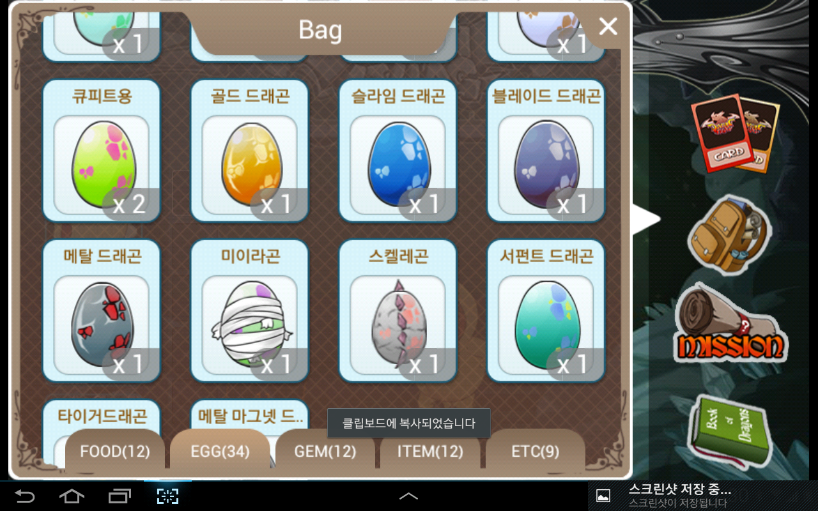Open the Mission scroll icon
Image resolution: width=818 pixels, height=511 pixels.
click(x=730, y=324)
